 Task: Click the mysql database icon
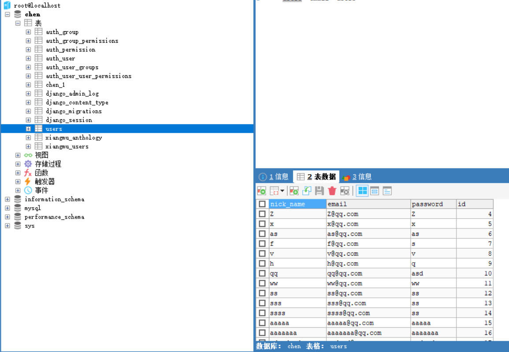tap(18, 208)
